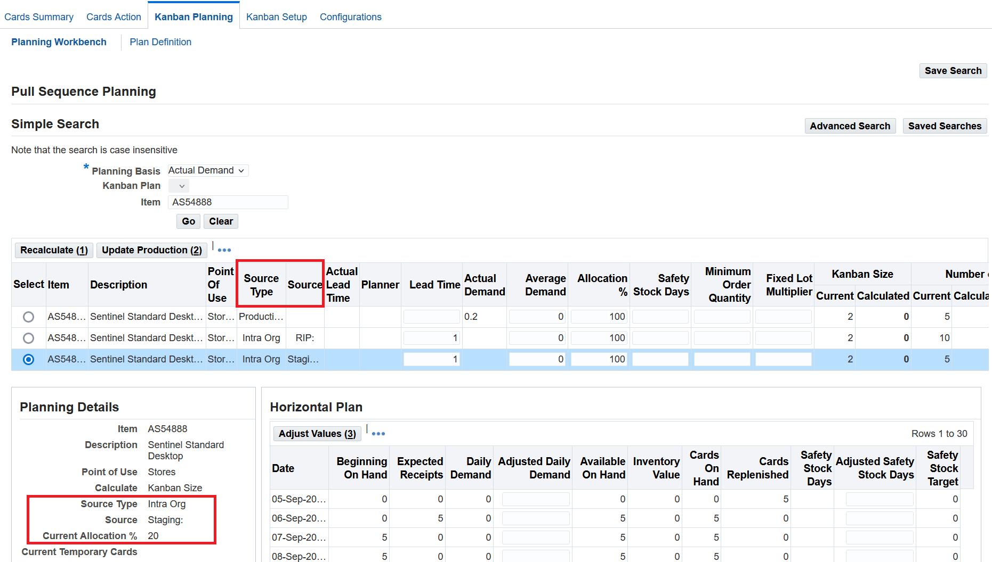Open the Kanban Setup tab
992x562 pixels.
277,17
